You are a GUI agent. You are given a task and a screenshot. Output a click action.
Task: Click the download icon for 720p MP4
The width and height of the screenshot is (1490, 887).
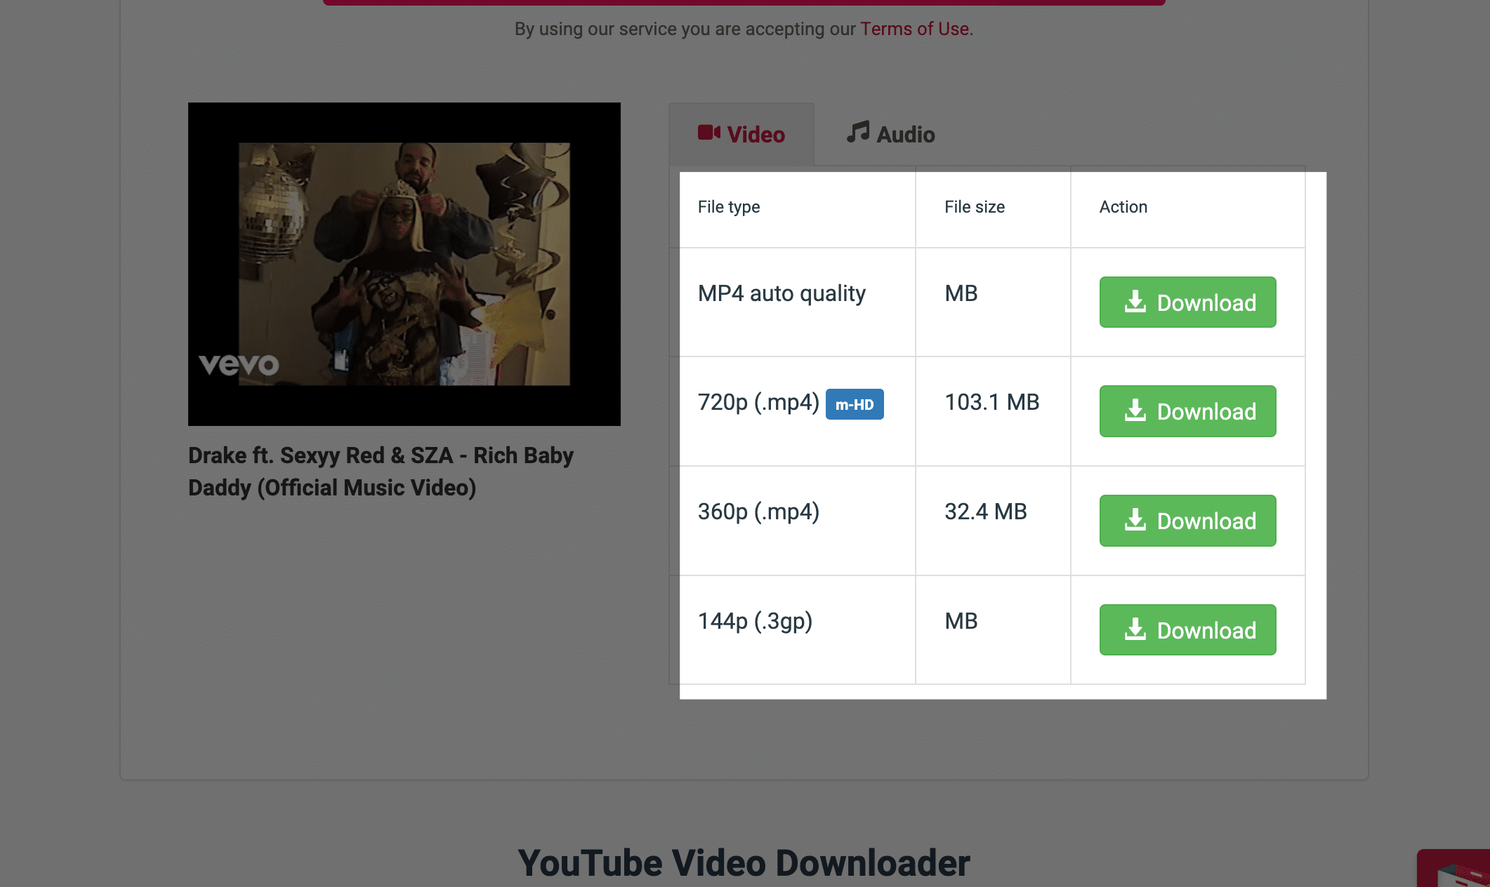tap(1135, 410)
